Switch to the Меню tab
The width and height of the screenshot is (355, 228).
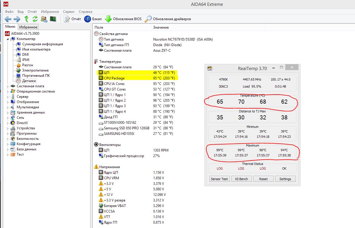[10, 27]
